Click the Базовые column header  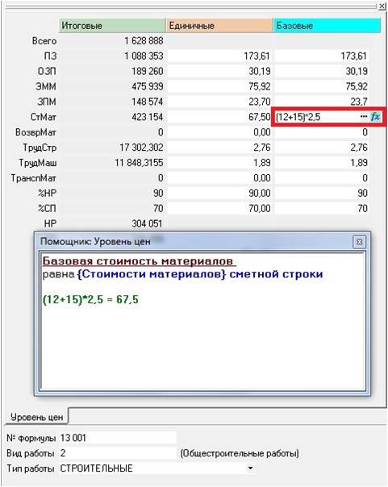tap(328, 26)
